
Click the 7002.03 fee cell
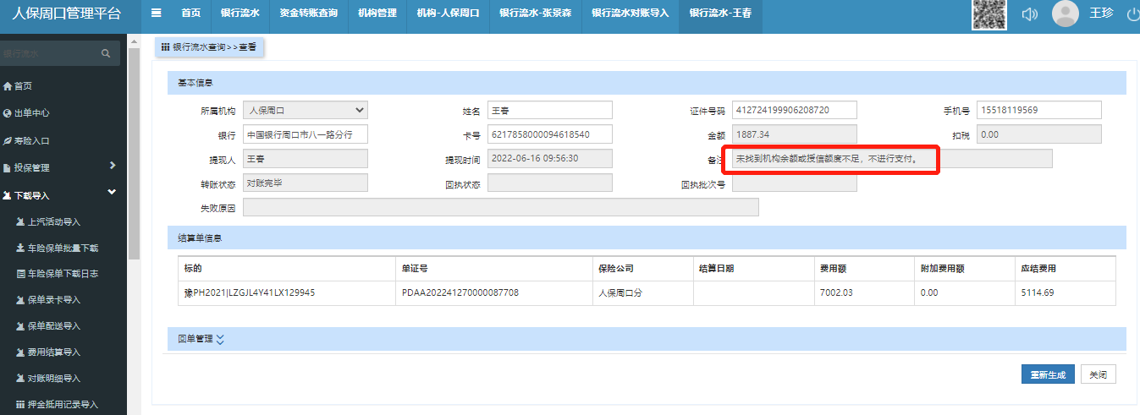point(864,292)
